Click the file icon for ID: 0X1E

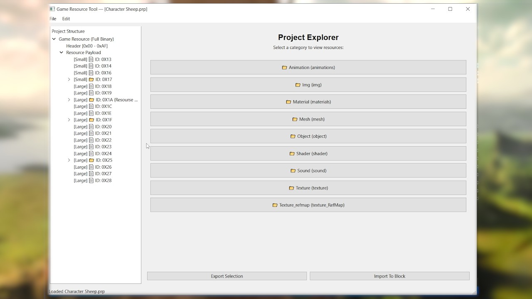coord(91,113)
